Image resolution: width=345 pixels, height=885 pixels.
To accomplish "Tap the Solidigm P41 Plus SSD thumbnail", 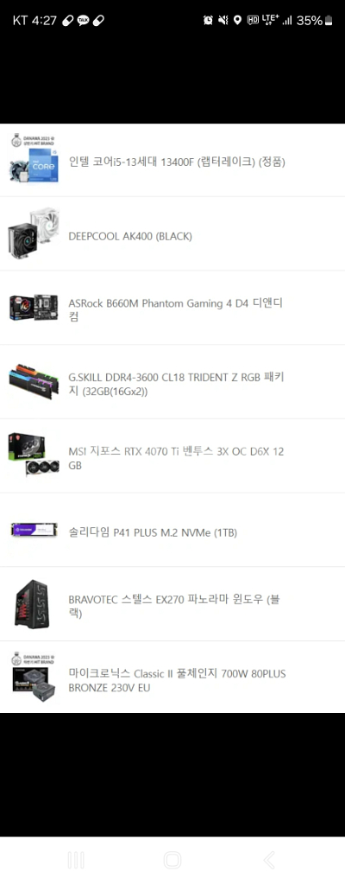I will 34,530.
